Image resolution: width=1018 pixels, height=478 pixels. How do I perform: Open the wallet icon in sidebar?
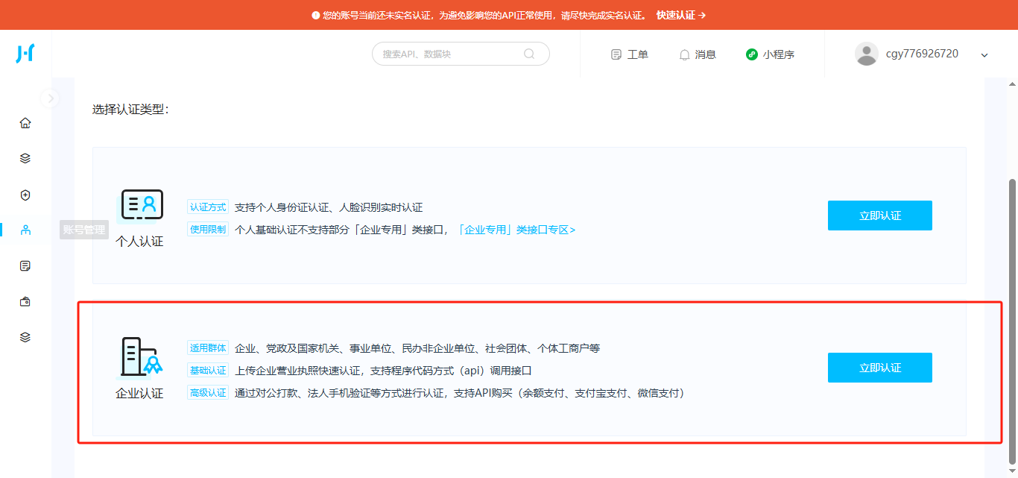tap(25, 301)
